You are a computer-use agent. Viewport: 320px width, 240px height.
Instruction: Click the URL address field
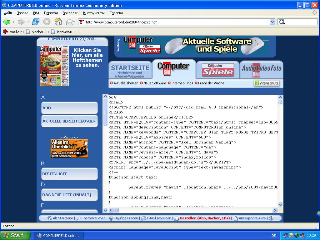pos(177,22)
